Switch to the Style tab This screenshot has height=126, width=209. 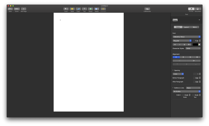pos(178,27)
